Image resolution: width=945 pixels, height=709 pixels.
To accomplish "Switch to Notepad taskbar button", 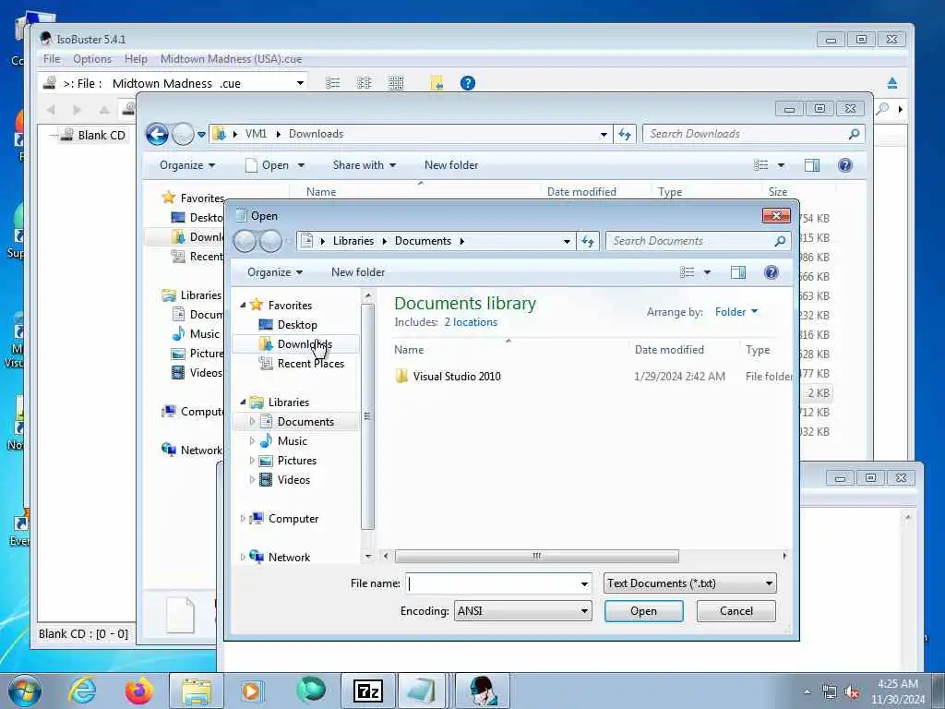I will click(x=422, y=691).
